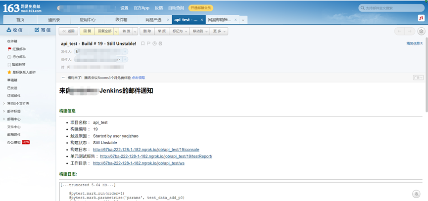This screenshot has height=201, width=428.
Task: Click the 转发 forward button
Action: click(126, 31)
